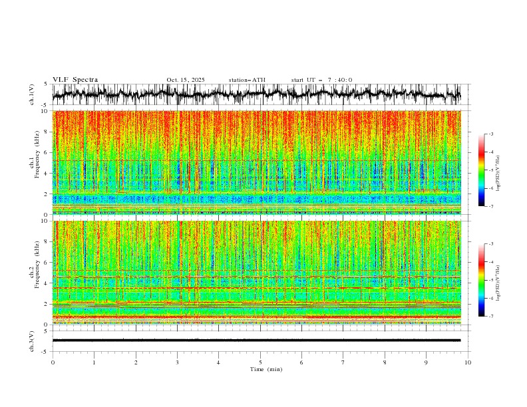Click the "4" kHz tick on ch.2 frequency axis

coord(47,283)
